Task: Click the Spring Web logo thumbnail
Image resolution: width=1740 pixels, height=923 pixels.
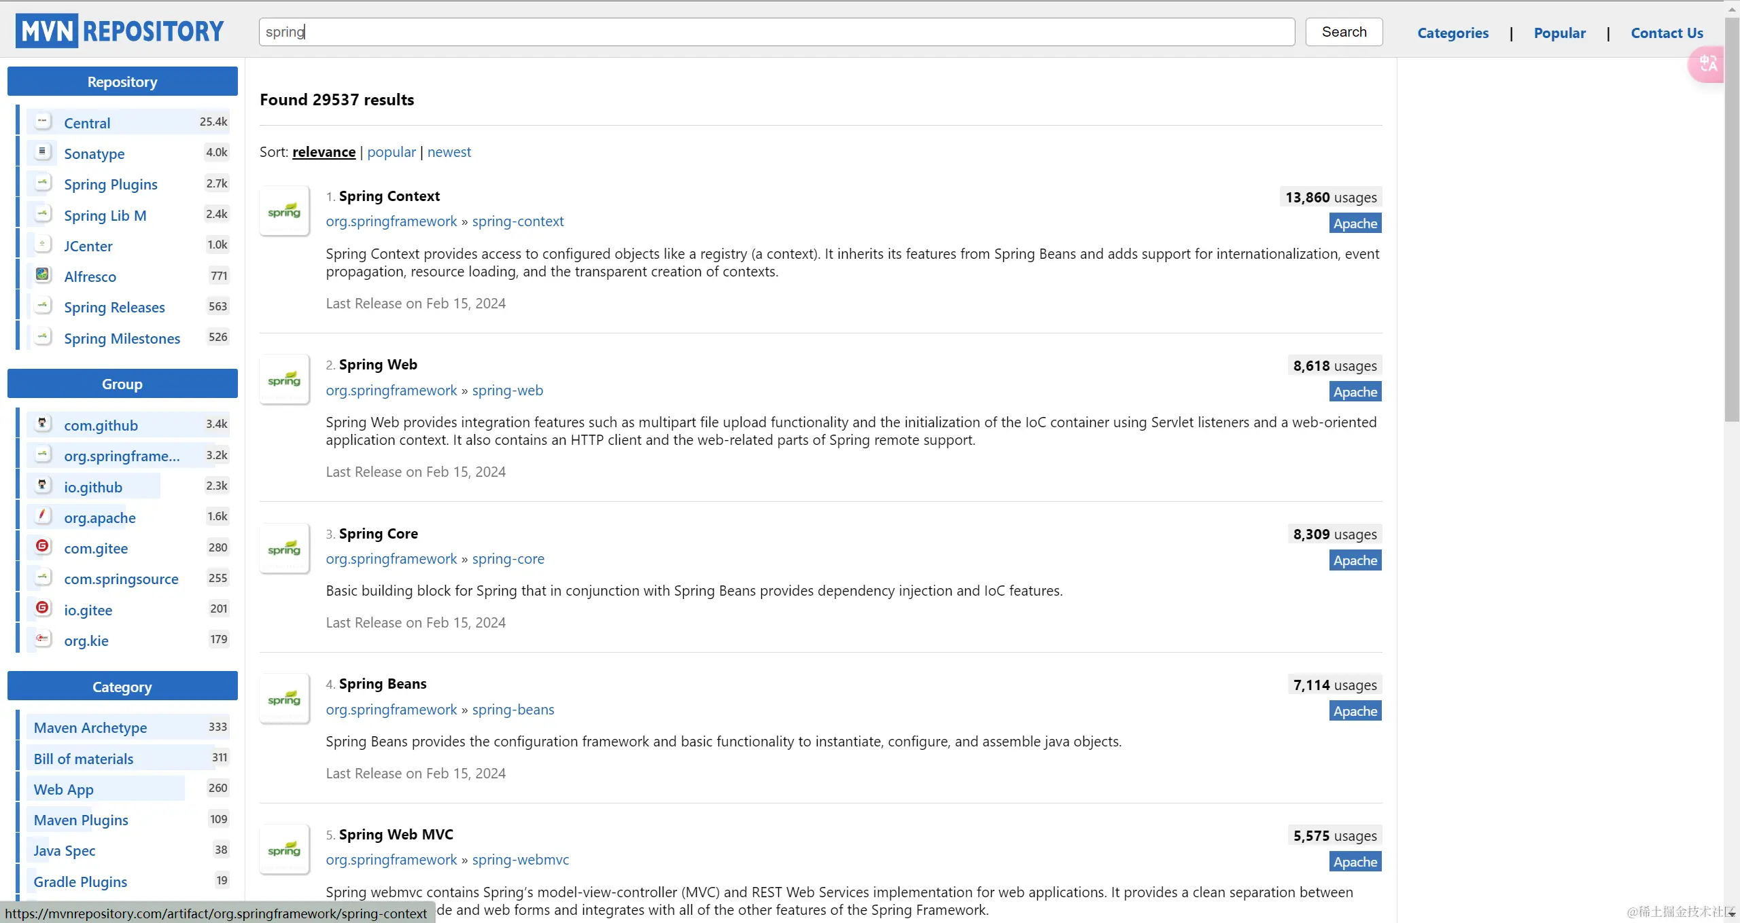Action: tap(284, 379)
